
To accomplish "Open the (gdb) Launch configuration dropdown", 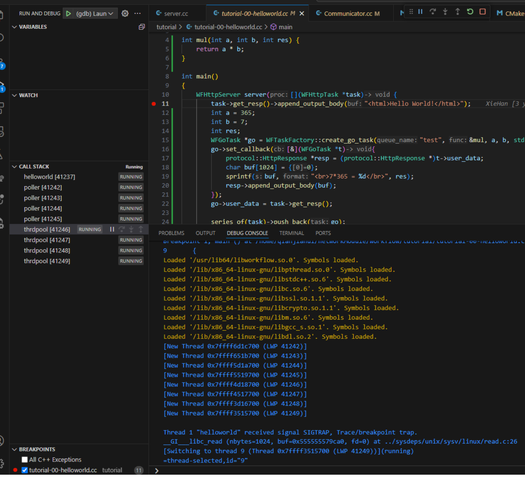I will pyautogui.click(x=95, y=14).
